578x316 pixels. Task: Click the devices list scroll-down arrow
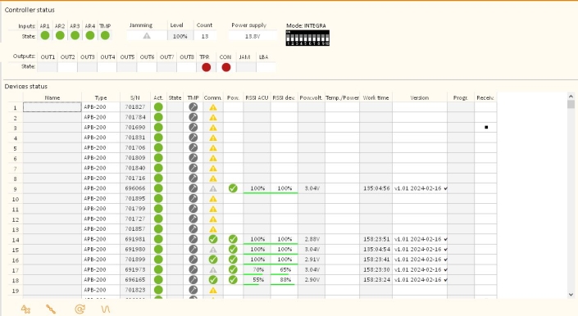point(571,294)
